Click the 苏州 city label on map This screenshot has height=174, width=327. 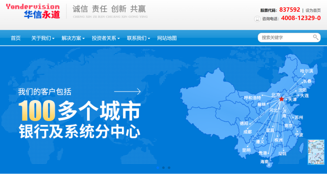click(299, 118)
